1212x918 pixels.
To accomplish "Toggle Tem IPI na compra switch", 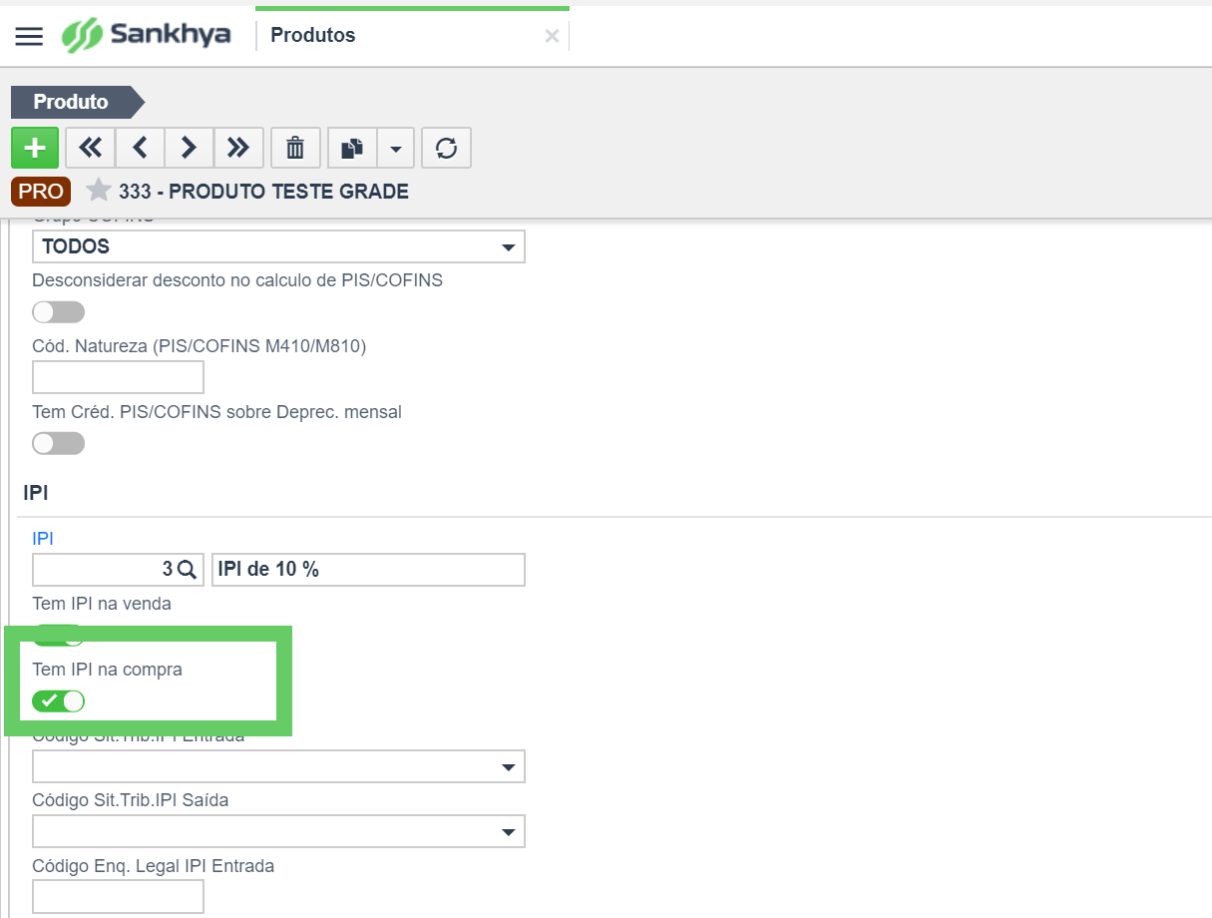I will (59, 700).
